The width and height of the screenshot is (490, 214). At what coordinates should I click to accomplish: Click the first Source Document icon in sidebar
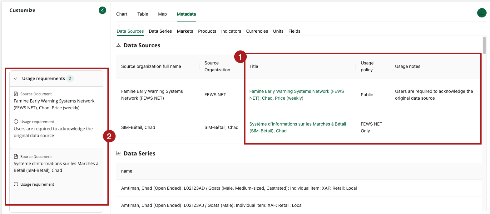click(16, 94)
